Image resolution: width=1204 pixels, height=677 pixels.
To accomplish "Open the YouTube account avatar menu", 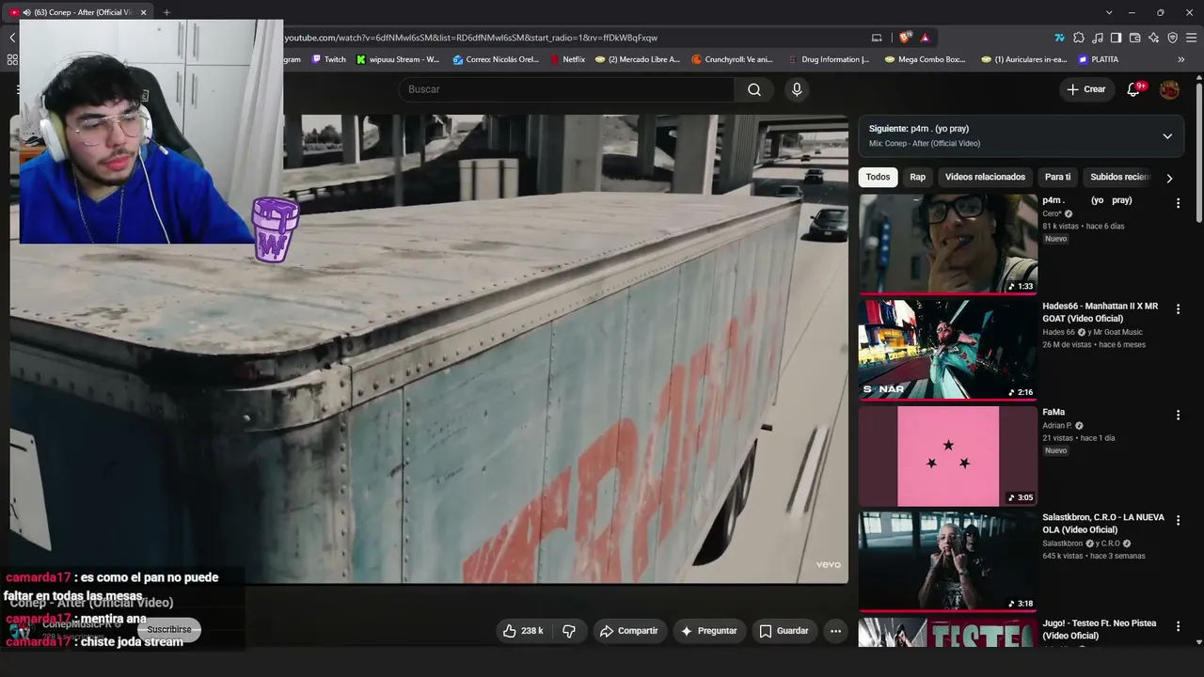I will click(x=1169, y=89).
